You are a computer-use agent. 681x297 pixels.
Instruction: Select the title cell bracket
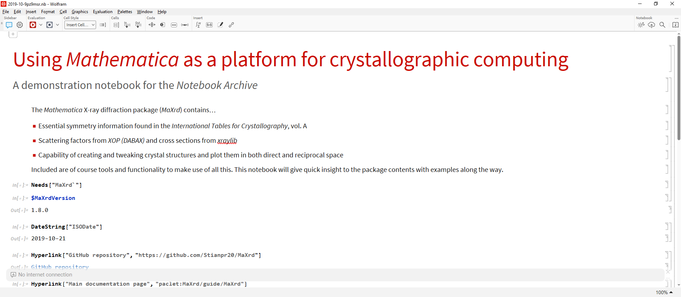pos(670,58)
